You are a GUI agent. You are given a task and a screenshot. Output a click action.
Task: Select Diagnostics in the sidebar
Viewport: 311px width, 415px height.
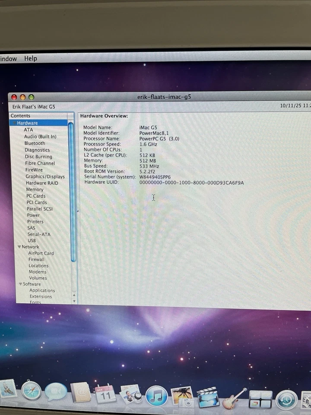click(x=37, y=150)
